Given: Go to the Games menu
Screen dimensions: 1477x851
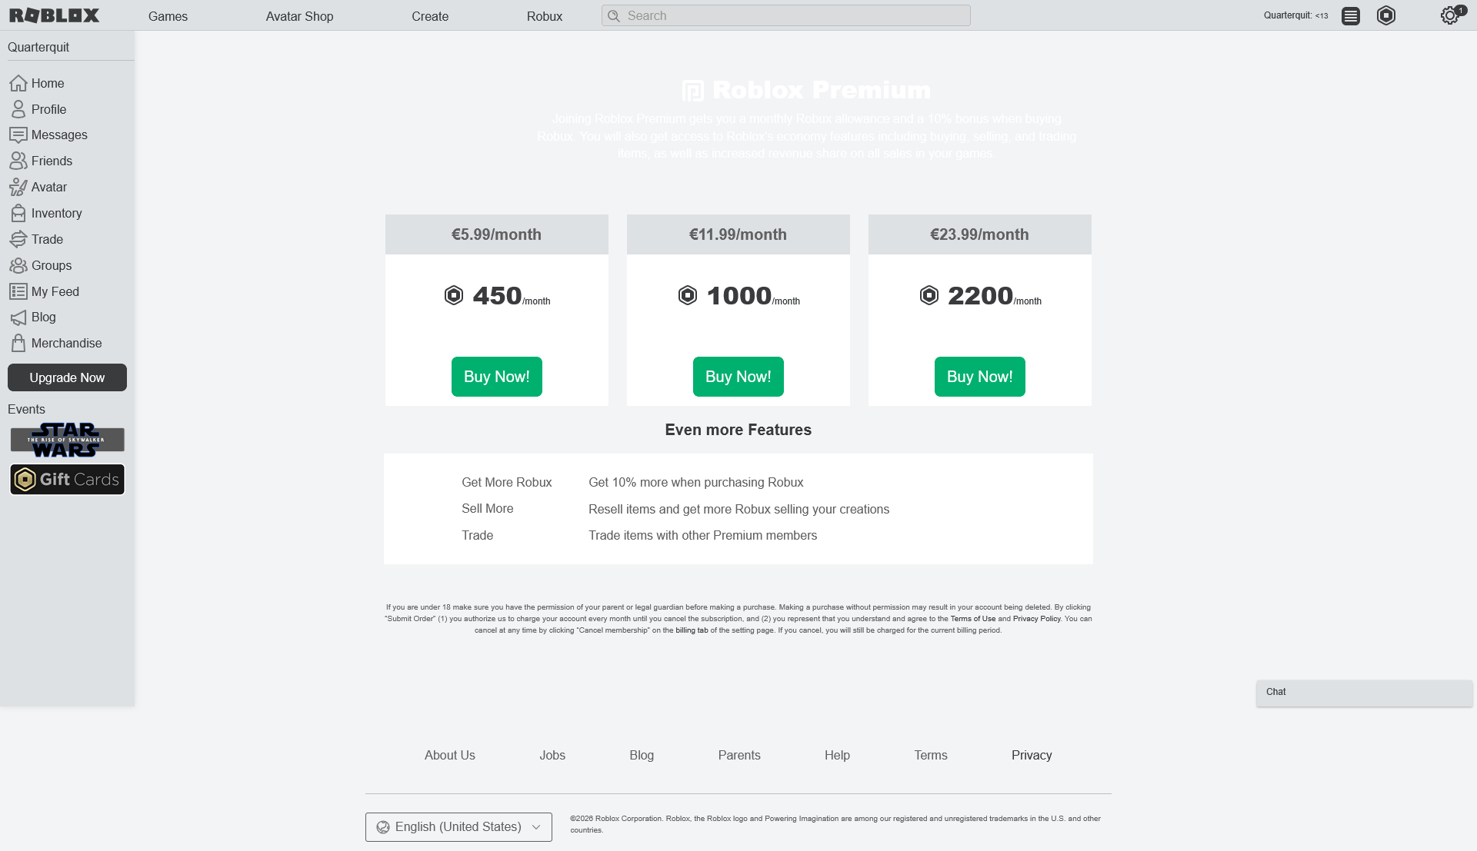Looking at the screenshot, I should pyautogui.click(x=168, y=16).
